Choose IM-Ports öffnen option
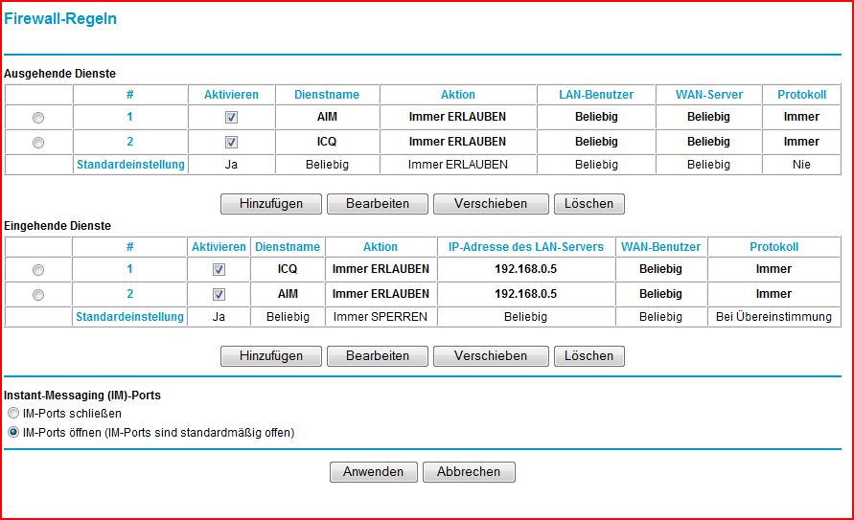Screen dimensions: 854x520 [x=13, y=433]
